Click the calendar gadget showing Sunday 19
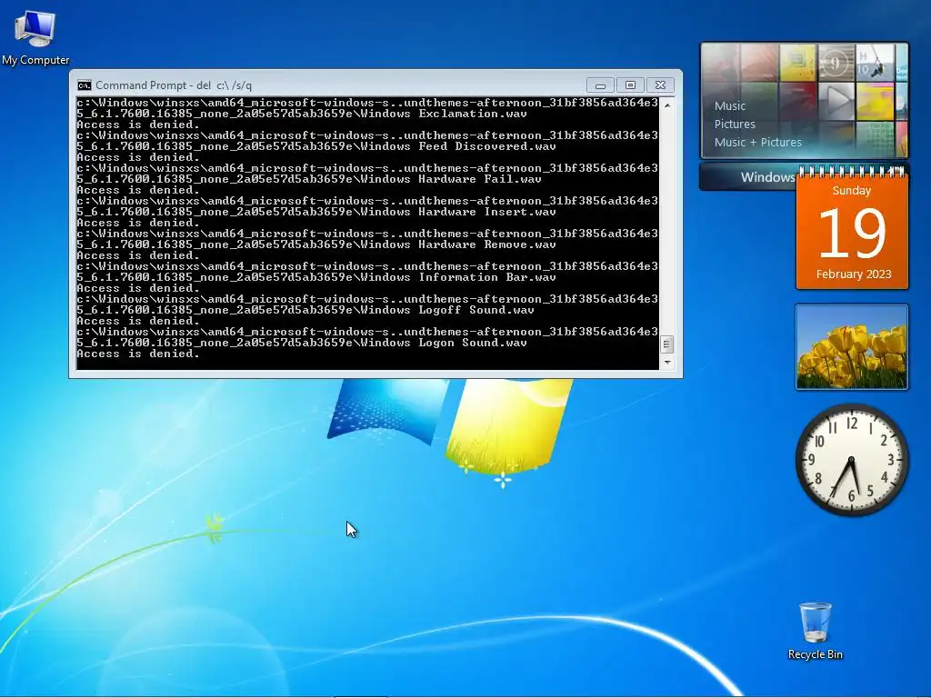 coord(852,229)
